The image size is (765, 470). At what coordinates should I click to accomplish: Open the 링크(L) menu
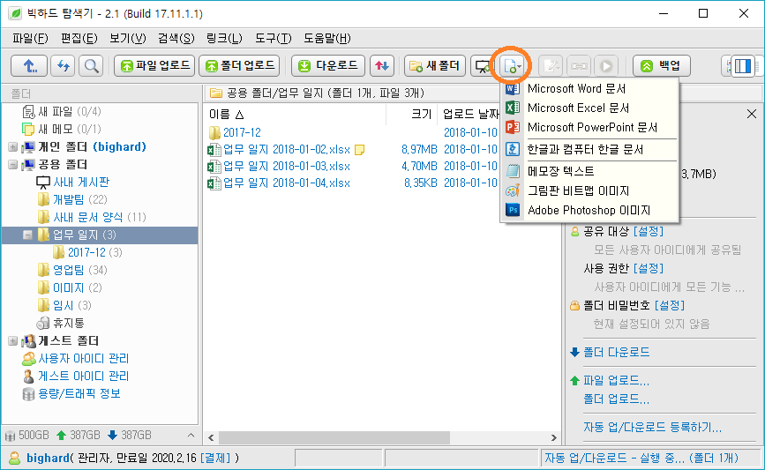click(224, 38)
